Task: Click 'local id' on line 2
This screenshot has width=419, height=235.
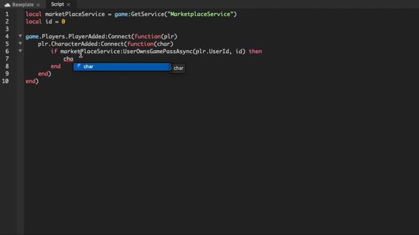Action: tap(39, 22)
